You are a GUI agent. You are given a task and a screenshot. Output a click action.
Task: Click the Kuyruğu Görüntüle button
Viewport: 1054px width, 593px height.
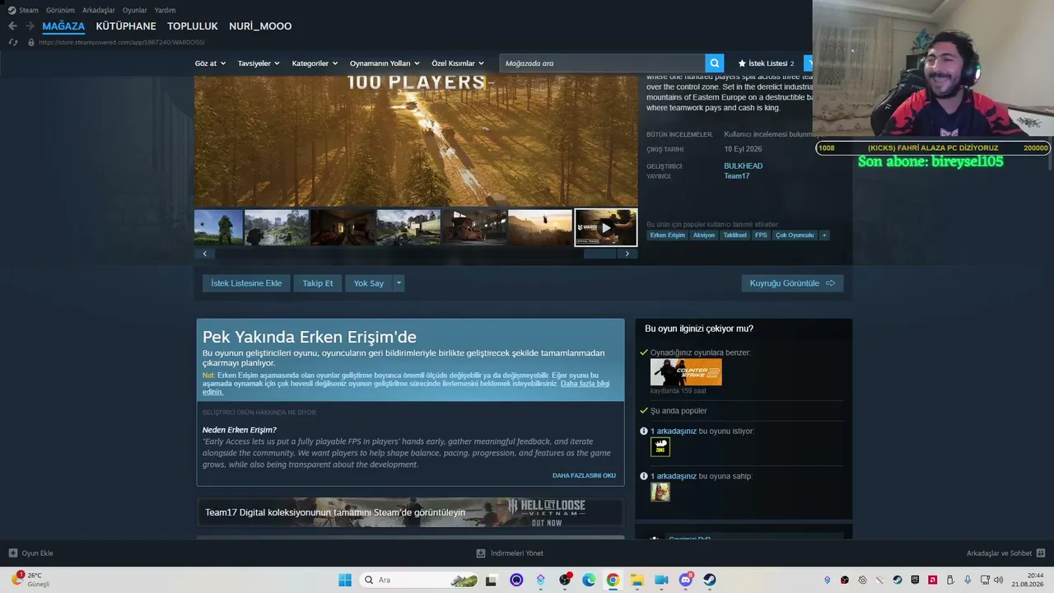792,283
